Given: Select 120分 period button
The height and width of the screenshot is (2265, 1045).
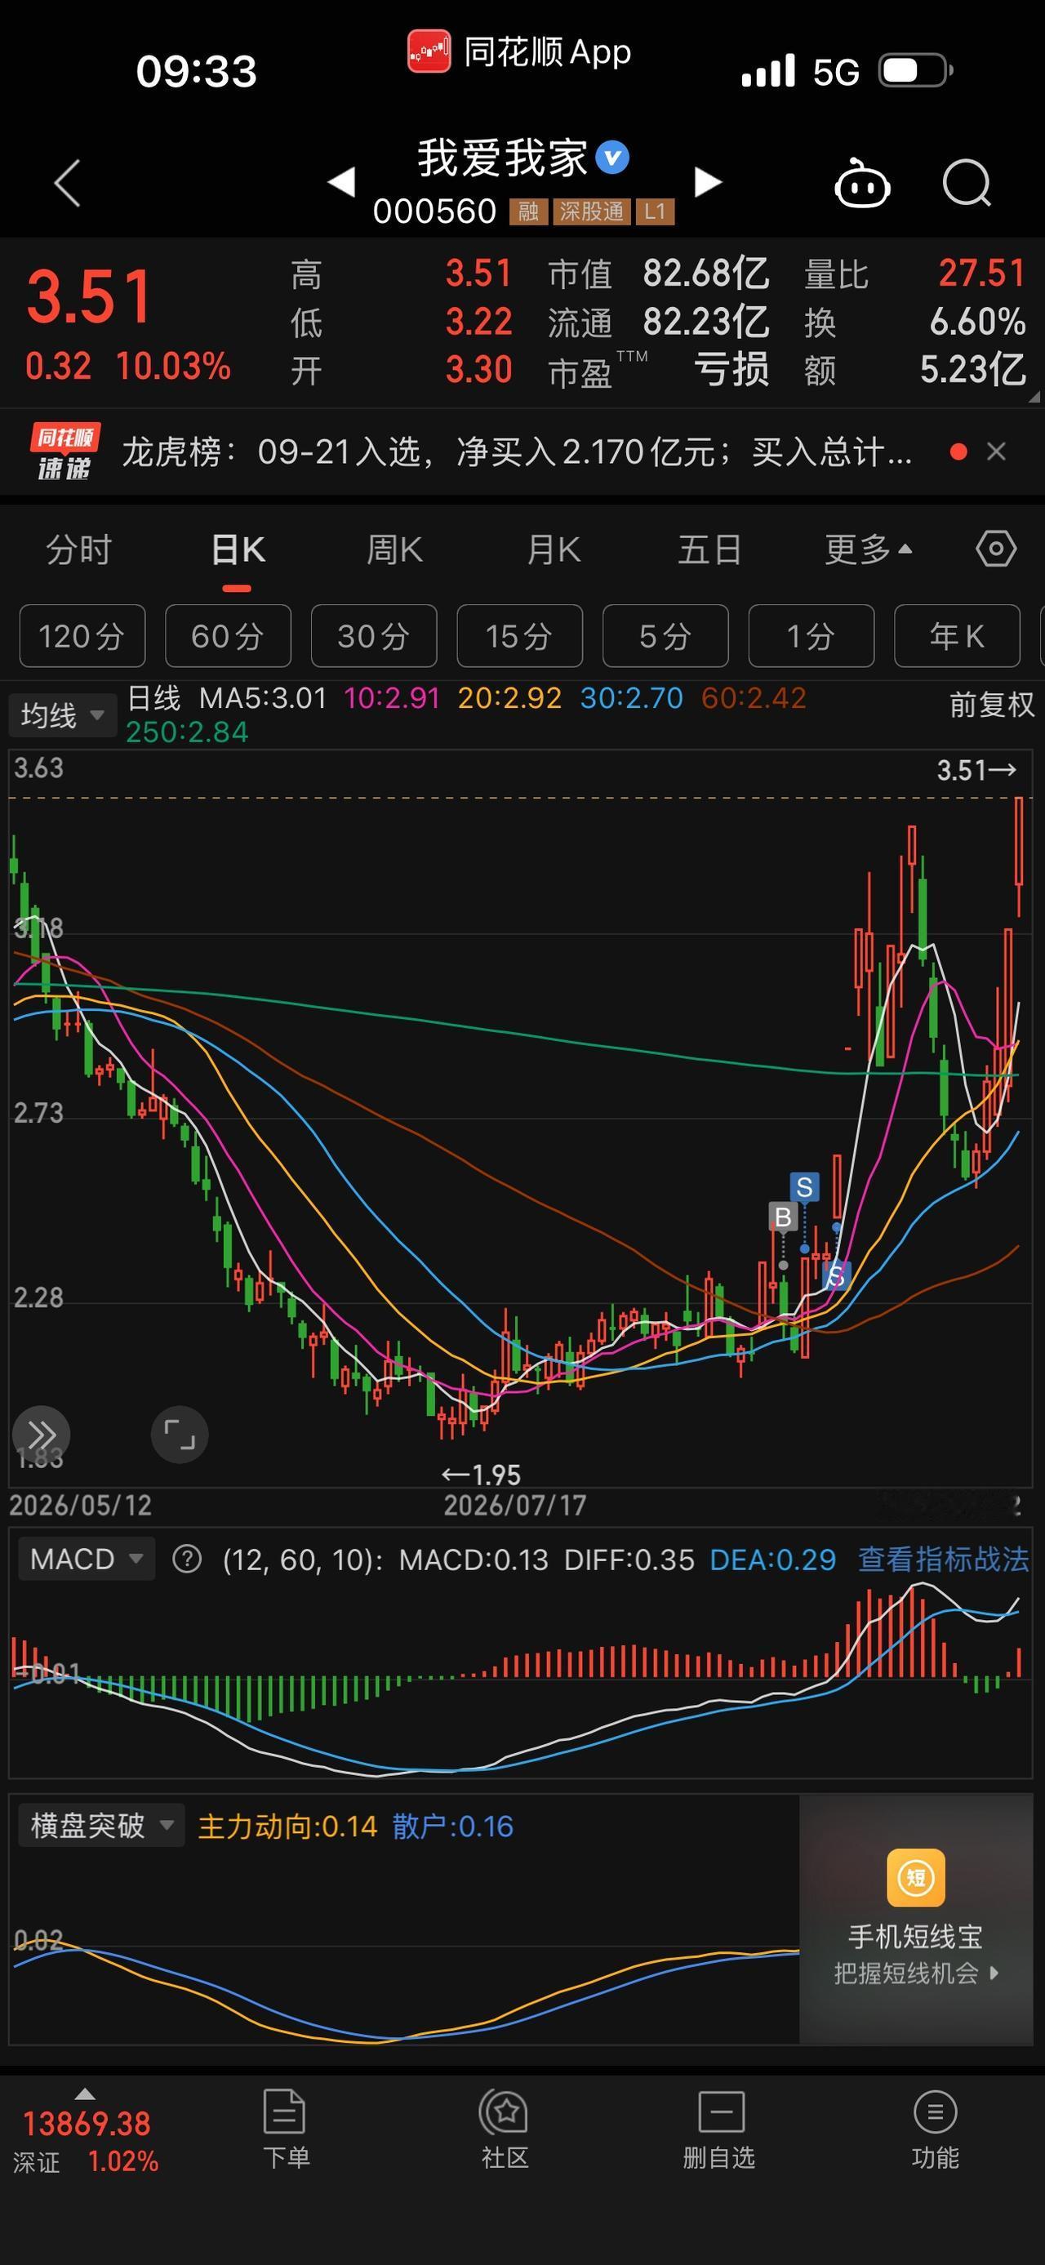Looking at the screenshot, I should (x=82, y=636).
